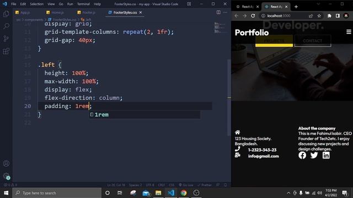Click Ln 20, Col 16 in status bar
The image size is (353, 198).
(x=116, y=185)
